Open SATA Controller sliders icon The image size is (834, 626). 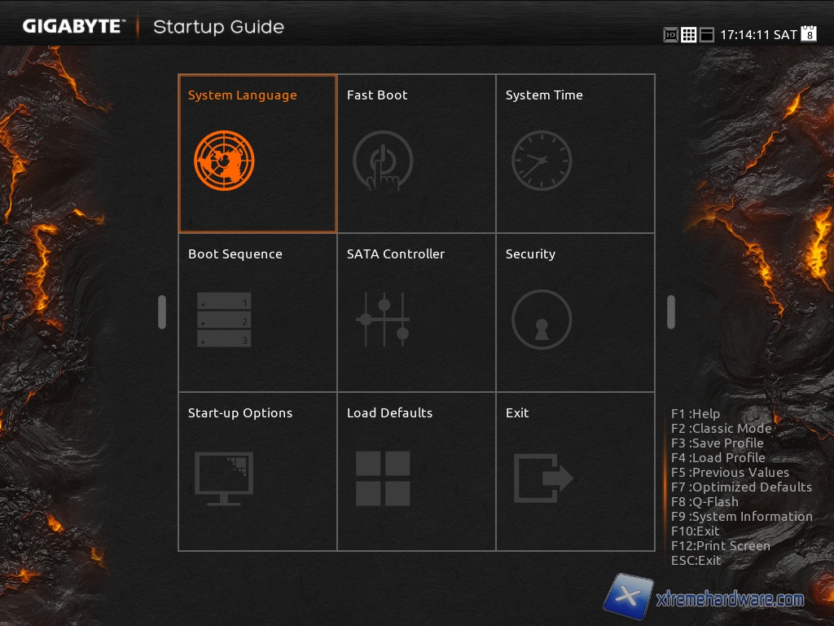(383, 320)
